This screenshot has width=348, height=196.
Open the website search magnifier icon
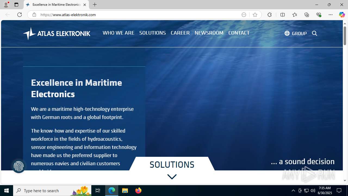coord(315,33)
